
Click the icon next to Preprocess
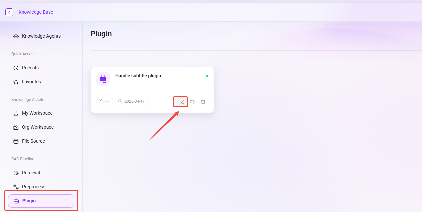click(x=16, y=187)
